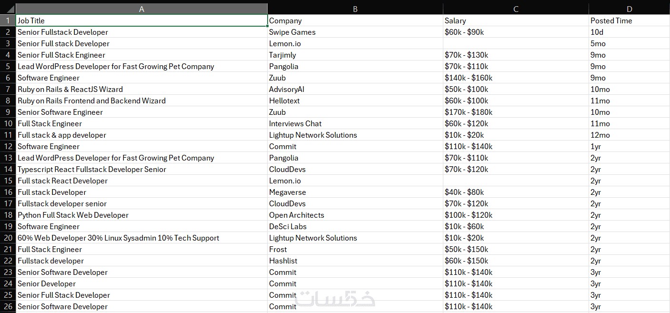
Task: Click the '$10k - $60k' salary cell
Action: point(516,226)
